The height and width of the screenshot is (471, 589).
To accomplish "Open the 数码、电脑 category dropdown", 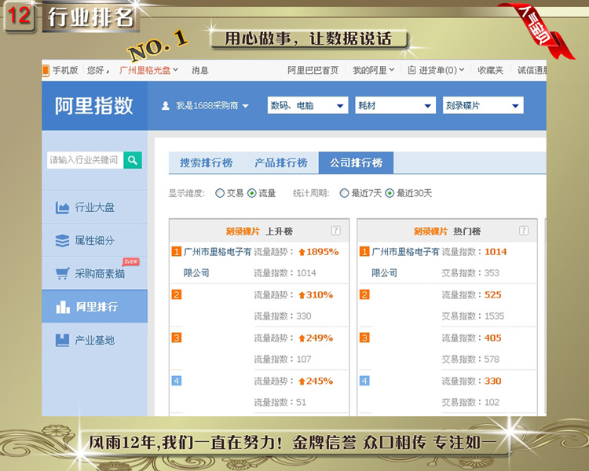I will point(307,106).
